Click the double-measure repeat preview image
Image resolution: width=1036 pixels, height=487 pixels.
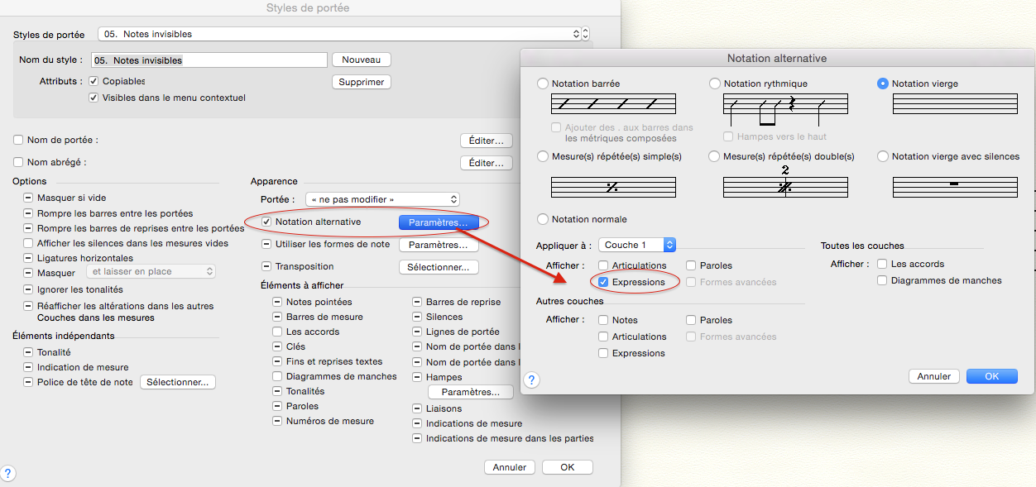click(785, 185)
